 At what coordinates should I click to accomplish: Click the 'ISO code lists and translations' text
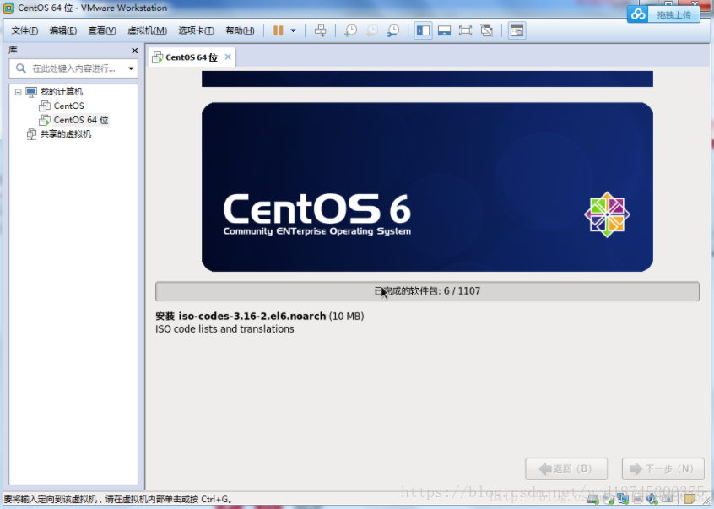[x=224, y=328]
